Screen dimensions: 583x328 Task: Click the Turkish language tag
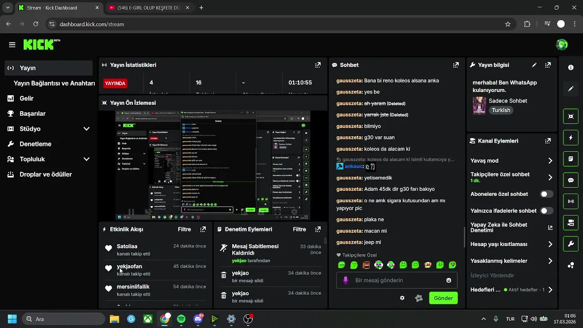[501, 110]
